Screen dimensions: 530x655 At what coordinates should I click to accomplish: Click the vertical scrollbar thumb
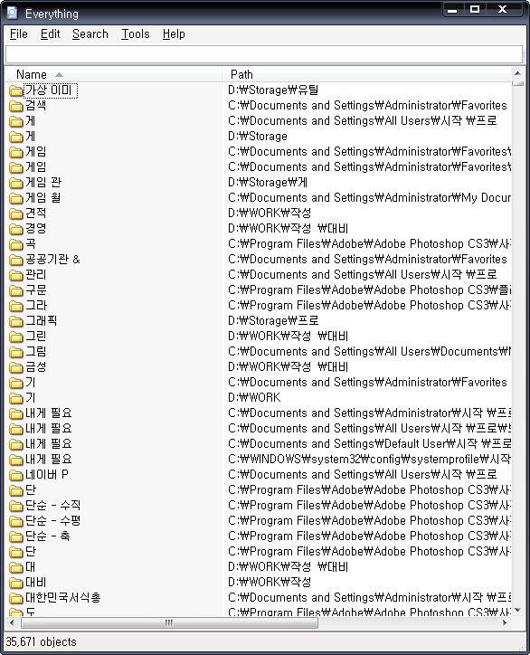[518, 83]
